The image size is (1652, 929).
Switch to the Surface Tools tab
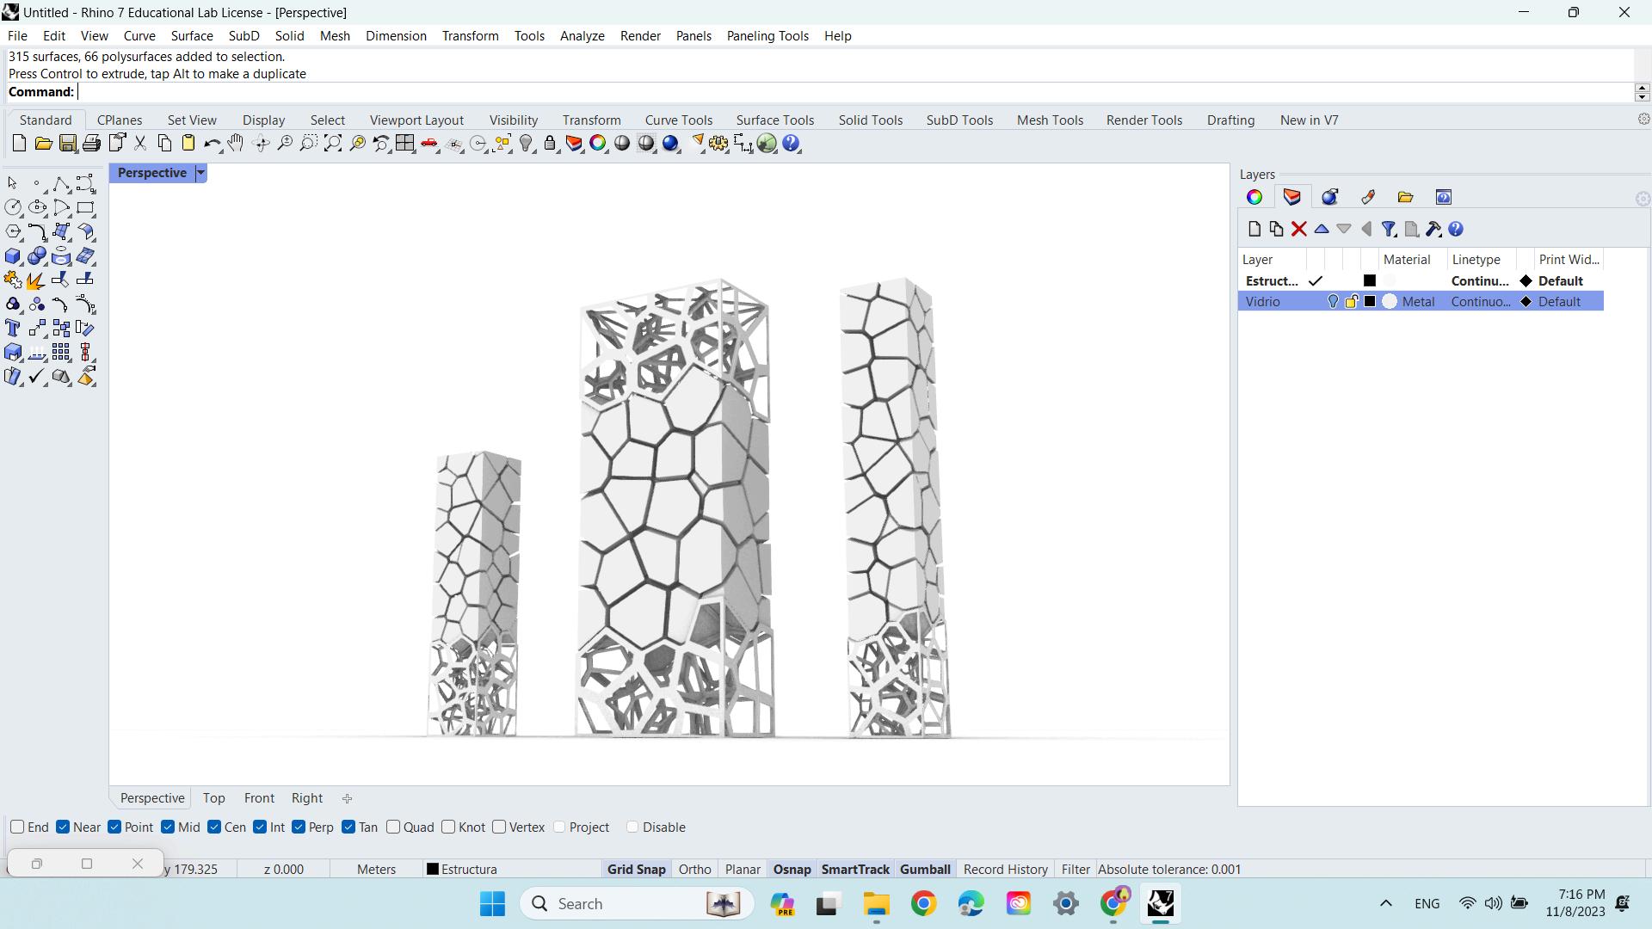click(774, 120)
